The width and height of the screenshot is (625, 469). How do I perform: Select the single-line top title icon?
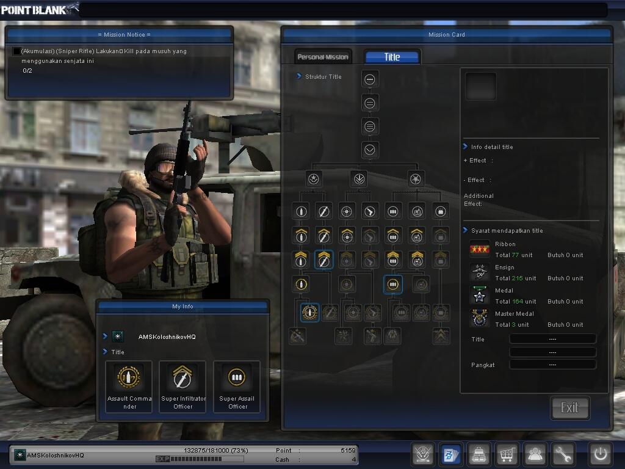370,79
